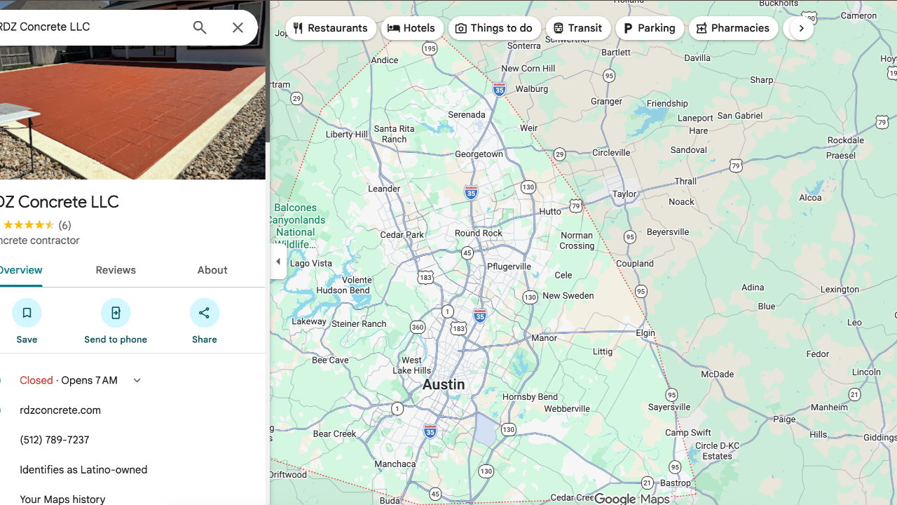Click the Lexington label on map

(x=840, y=289)
